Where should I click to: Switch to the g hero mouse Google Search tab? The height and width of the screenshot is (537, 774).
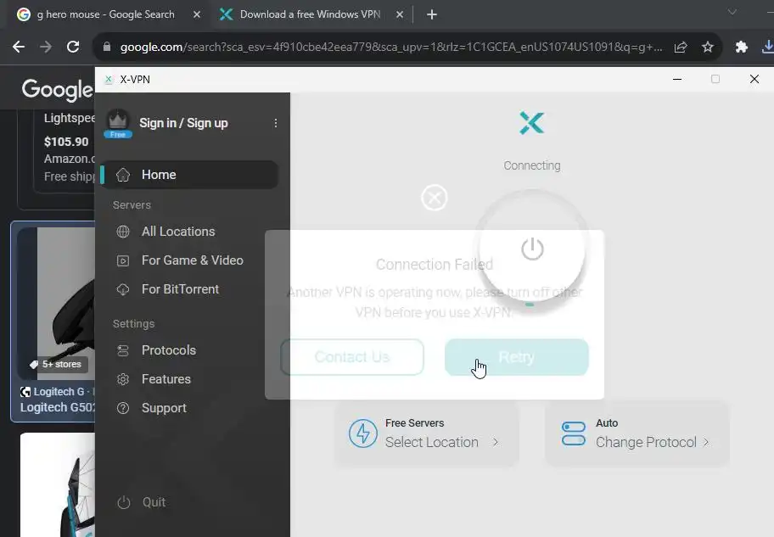click(105, 14)
